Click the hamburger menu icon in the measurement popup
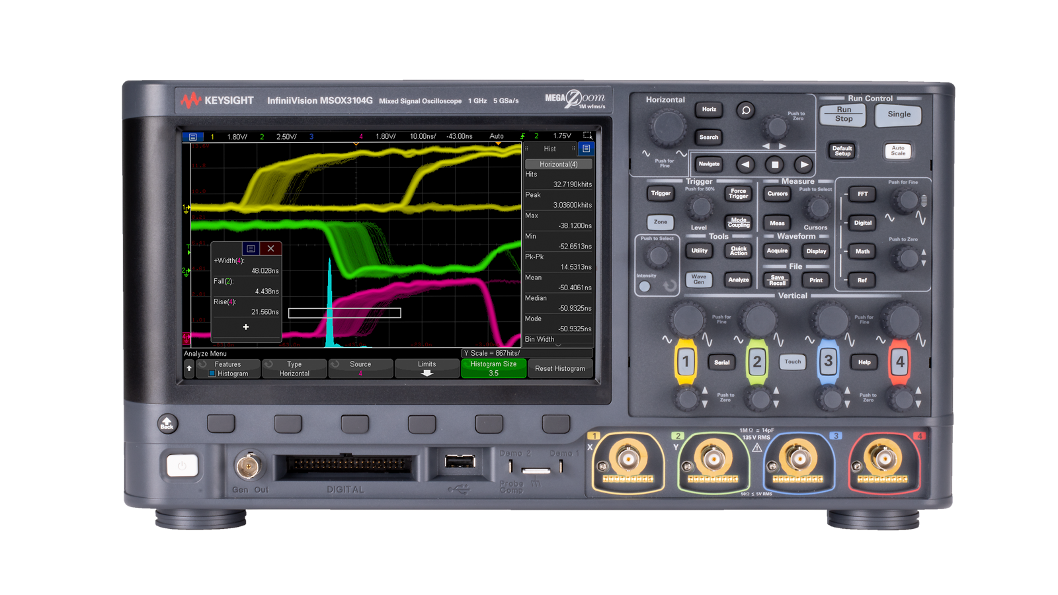The height and width of the screenshot is (595, 1058). tap(250, 249)
